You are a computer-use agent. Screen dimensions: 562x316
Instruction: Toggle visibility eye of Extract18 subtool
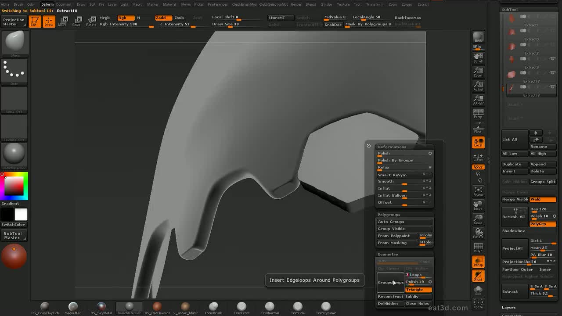(x=553, y=87)
